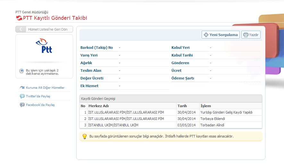
Task: Click the No column header
Action: pyautogui.click(x=83, y=106)
